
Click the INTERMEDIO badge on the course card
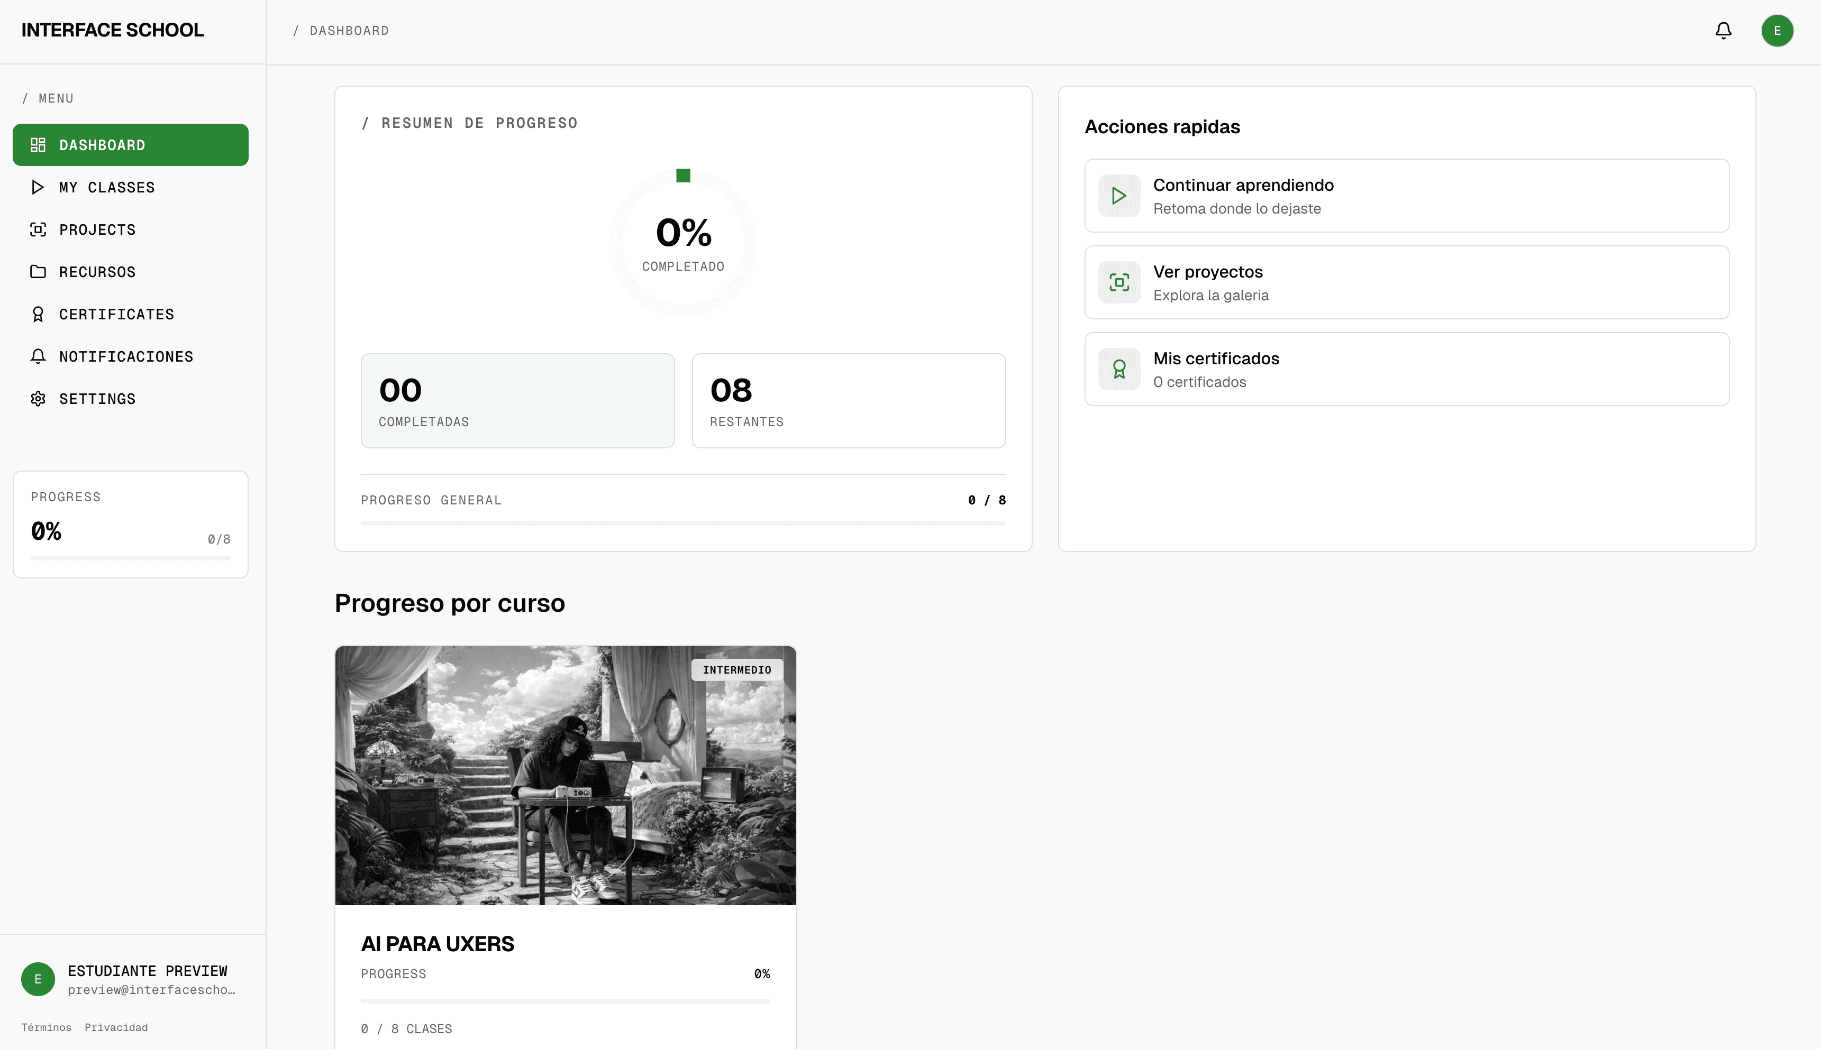tap(737, 669)
